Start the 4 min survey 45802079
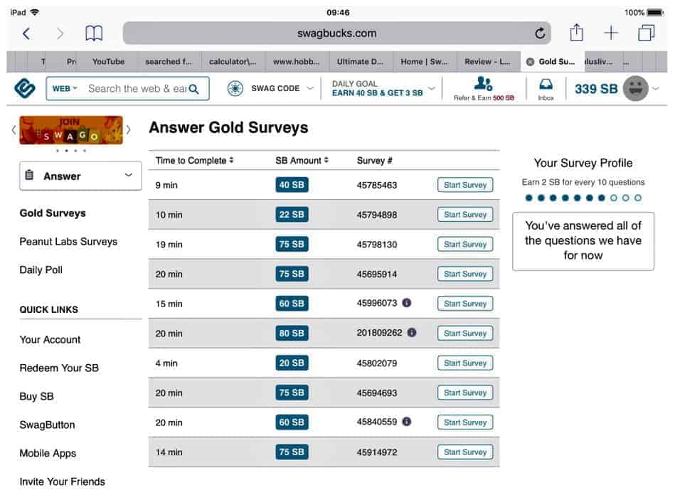Viewport: 675px width, 495px height. click(465, 363)
